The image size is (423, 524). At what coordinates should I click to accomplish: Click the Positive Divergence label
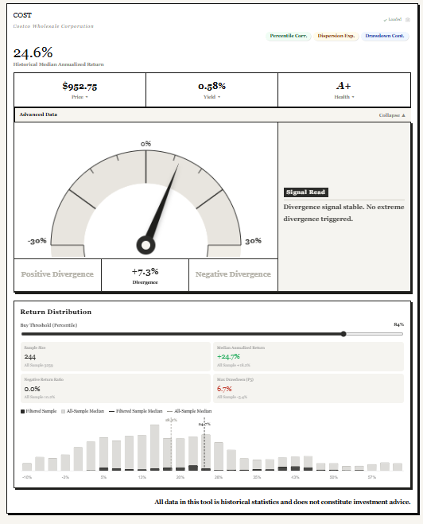[57, 274]
